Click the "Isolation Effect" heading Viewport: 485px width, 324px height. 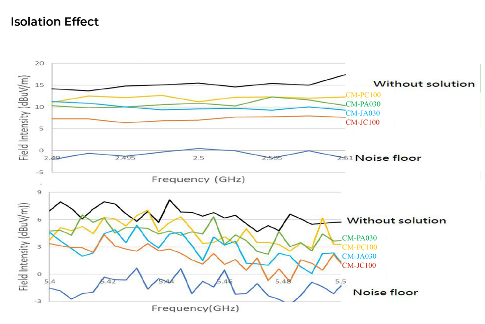pyautogui.click(x=55, y=22)
